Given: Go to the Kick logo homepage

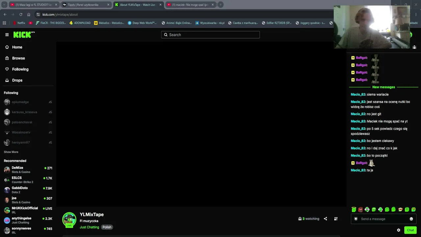Looking at the screenshot, I should point(24,35).
